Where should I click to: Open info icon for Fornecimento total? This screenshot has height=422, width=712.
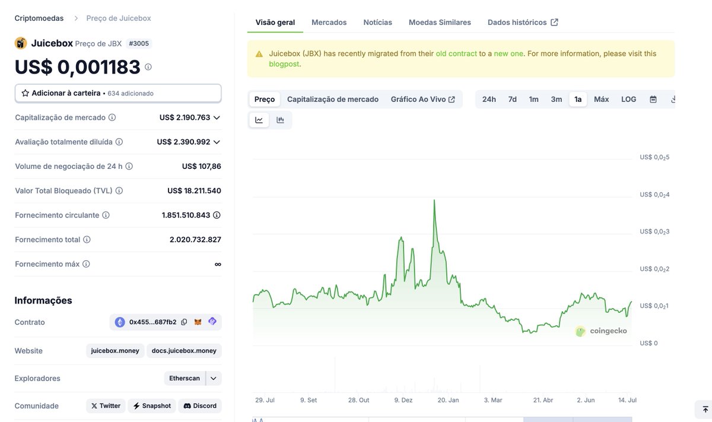87,239
